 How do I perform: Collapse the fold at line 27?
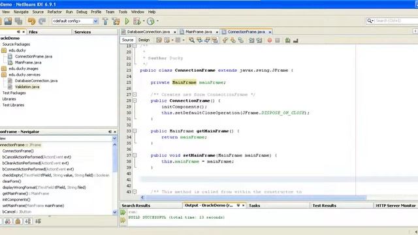click(x=135, y=95)
